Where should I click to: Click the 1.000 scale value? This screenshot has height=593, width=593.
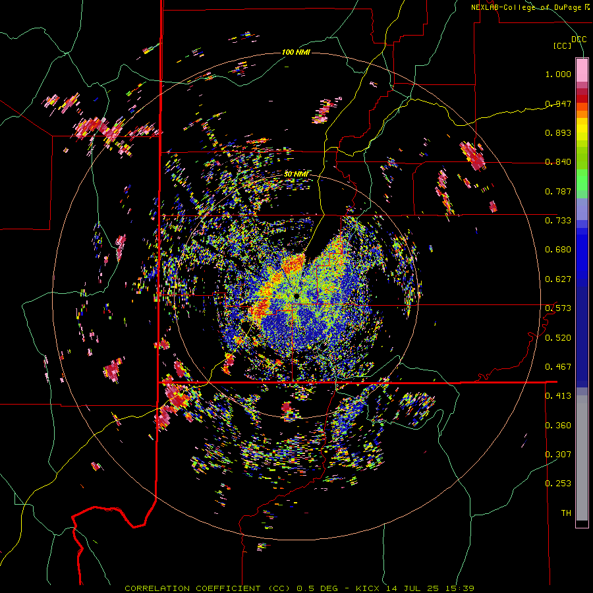(558, 74)
